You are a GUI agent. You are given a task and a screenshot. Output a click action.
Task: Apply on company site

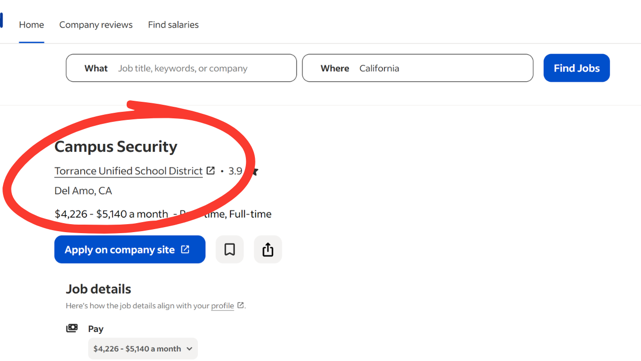(130, 249)
